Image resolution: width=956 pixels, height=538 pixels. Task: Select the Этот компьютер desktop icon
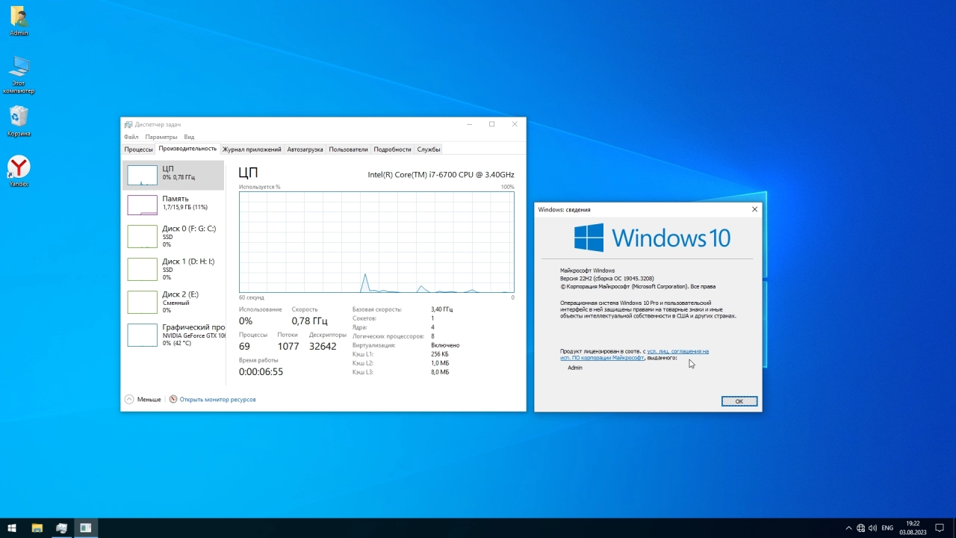click(19, 75)
